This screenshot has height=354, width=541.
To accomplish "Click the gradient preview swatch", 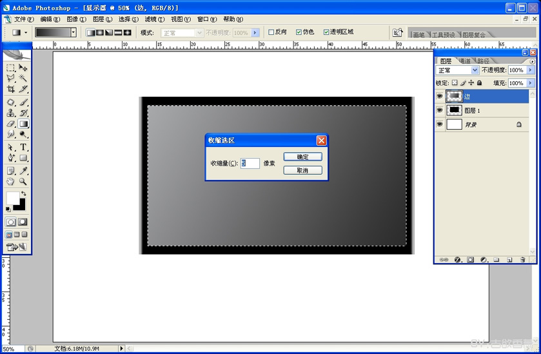I will pos(53,32).
